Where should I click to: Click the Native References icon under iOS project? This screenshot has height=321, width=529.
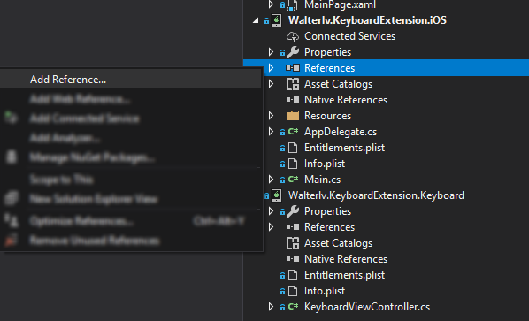pyautogui.click(x=293, y=100)
